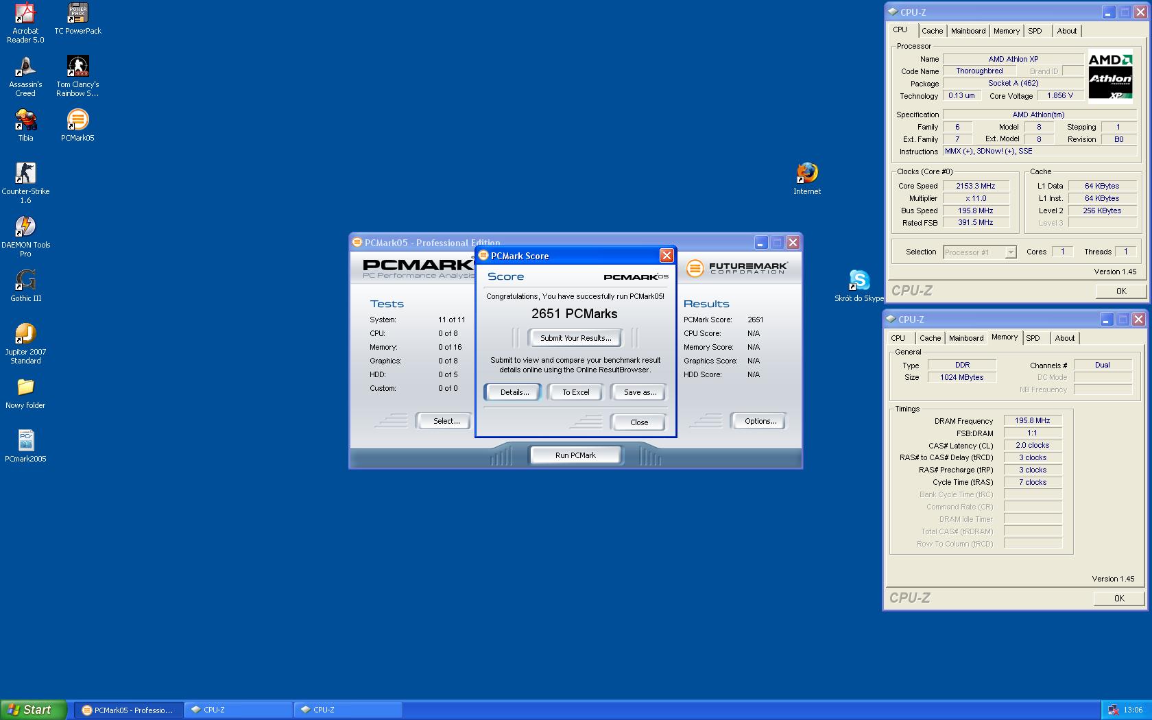Image resolution: width=1152 pixels, height=720 pixels.
Task: Click DRAM Frequency value 195.8 MHz
Action: point(1033,420)
